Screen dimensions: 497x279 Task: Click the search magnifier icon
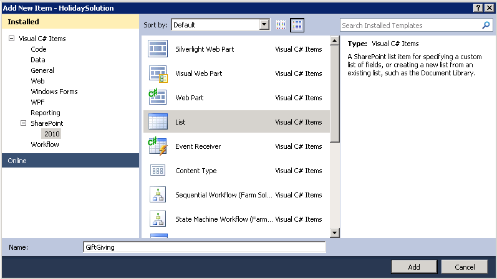(x=486, y=26)
